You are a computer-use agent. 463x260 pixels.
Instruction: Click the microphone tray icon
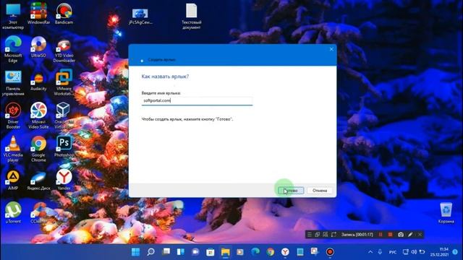tap(380, 252)
